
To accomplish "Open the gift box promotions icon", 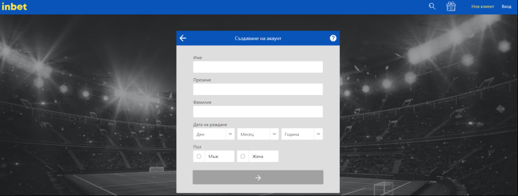I will point(451,6).
